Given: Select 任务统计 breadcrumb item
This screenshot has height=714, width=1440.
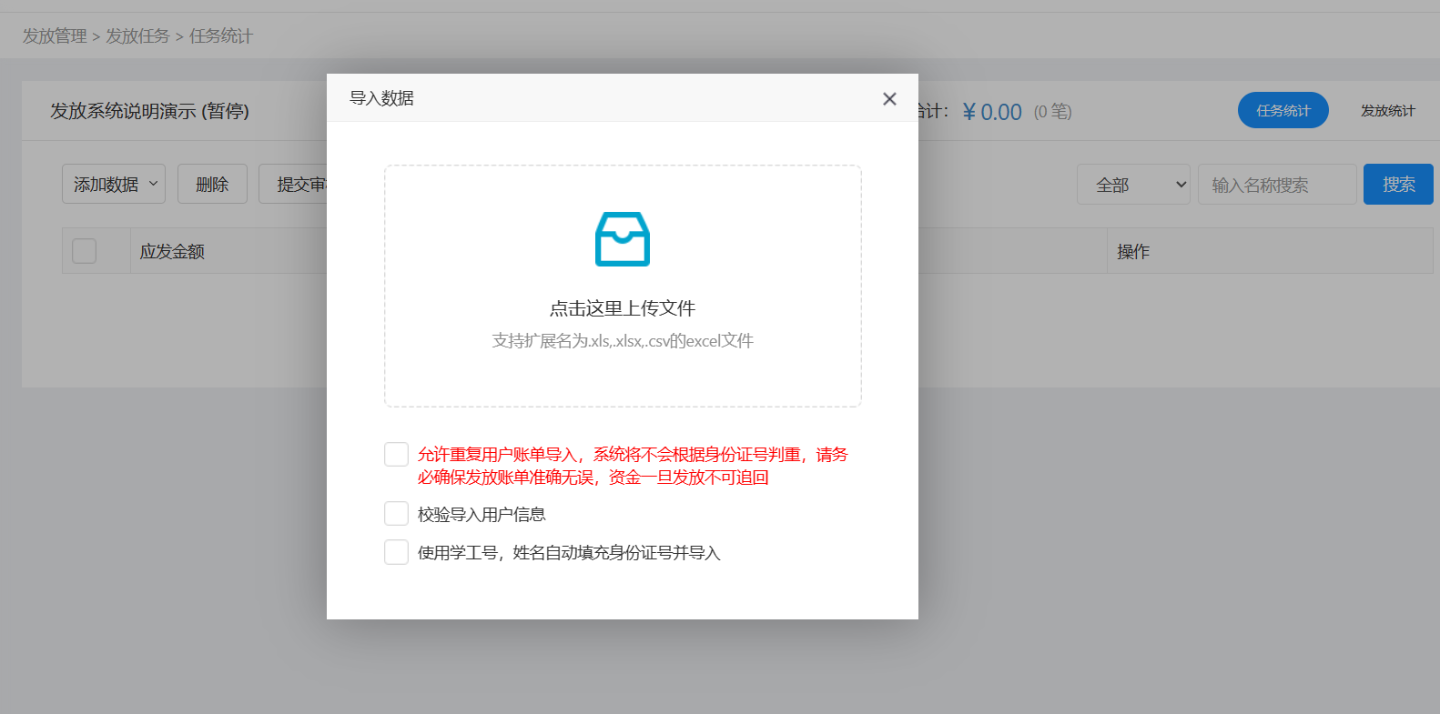Looking at the screenshot, I should (220, 36).
